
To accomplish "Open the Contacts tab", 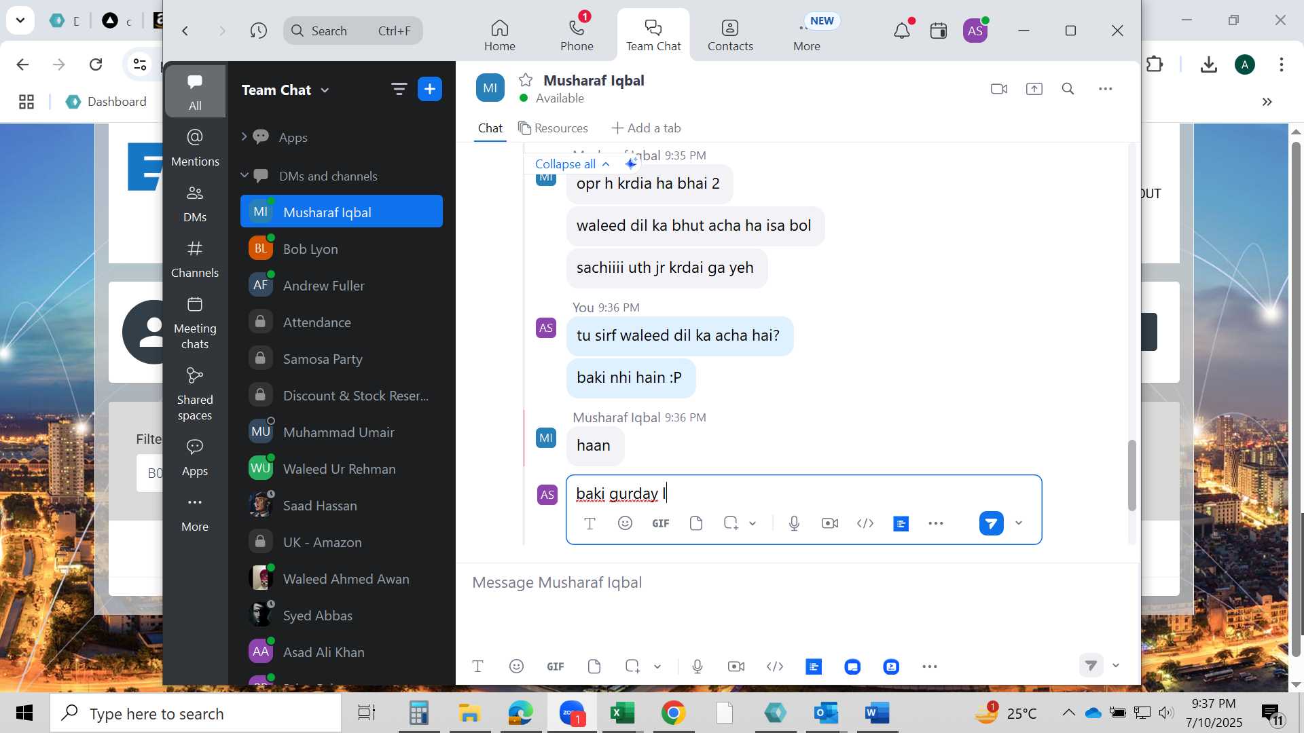I will click(730, 35).
